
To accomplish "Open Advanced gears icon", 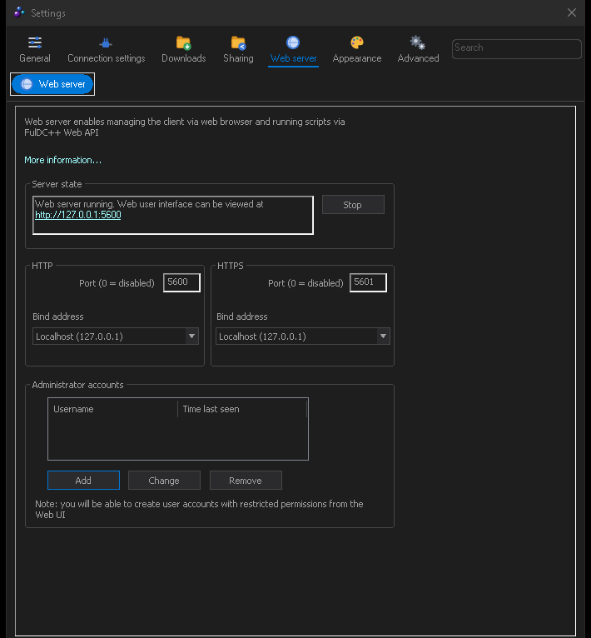I will click(418, 42).
